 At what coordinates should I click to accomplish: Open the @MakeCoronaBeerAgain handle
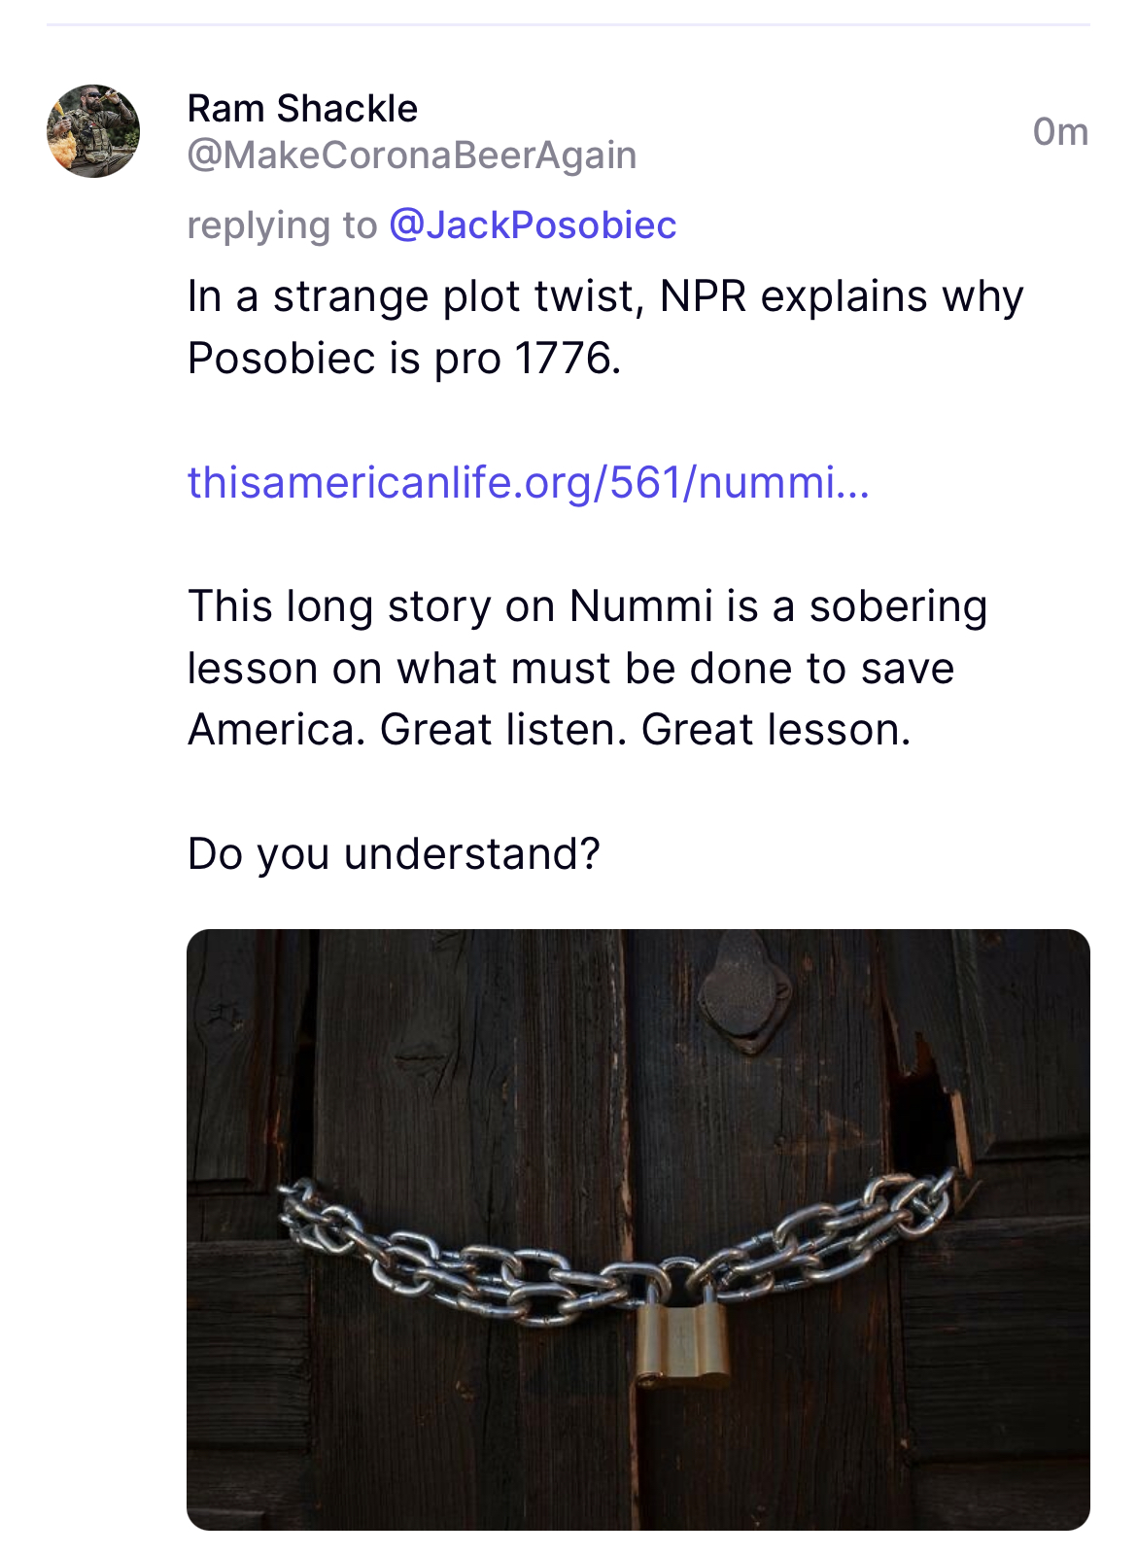[411, 155]
